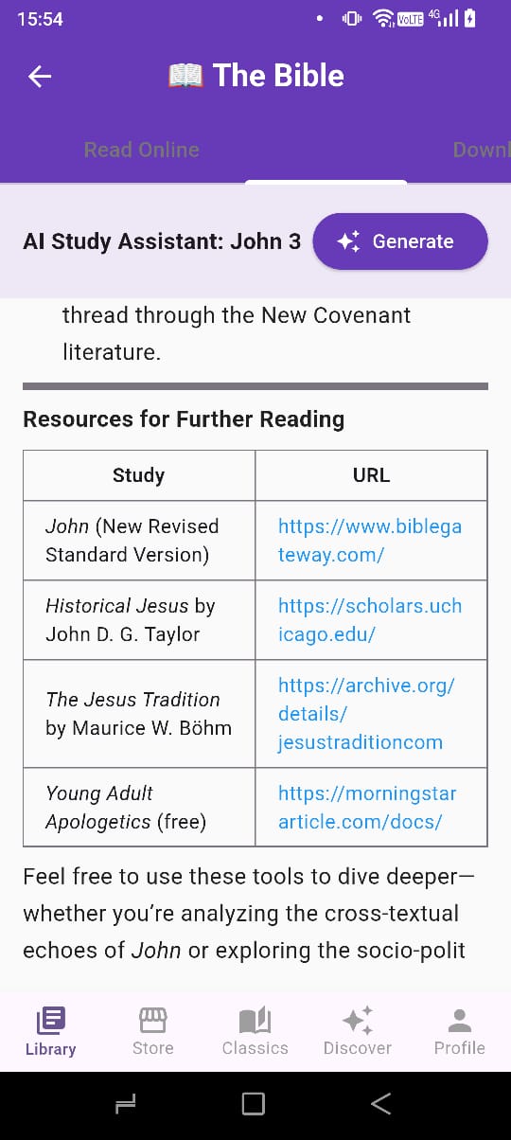This screenshot has height=1140, width=511.
Task: Open the Library tab icon
Action: click(x=51, y=1020)
